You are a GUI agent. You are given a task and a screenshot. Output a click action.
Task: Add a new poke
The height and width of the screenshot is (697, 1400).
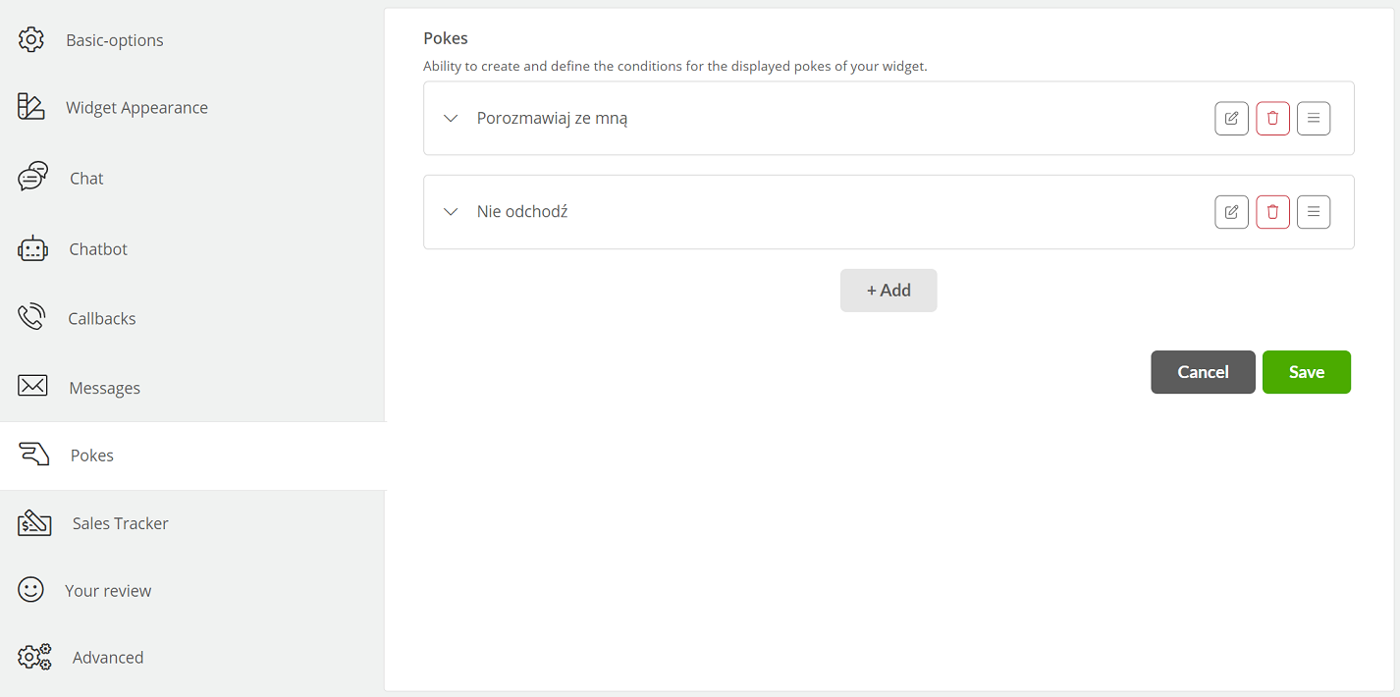click(888, 291)
